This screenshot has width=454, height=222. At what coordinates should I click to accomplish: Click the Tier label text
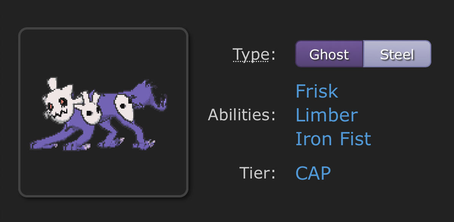(257, 173)
